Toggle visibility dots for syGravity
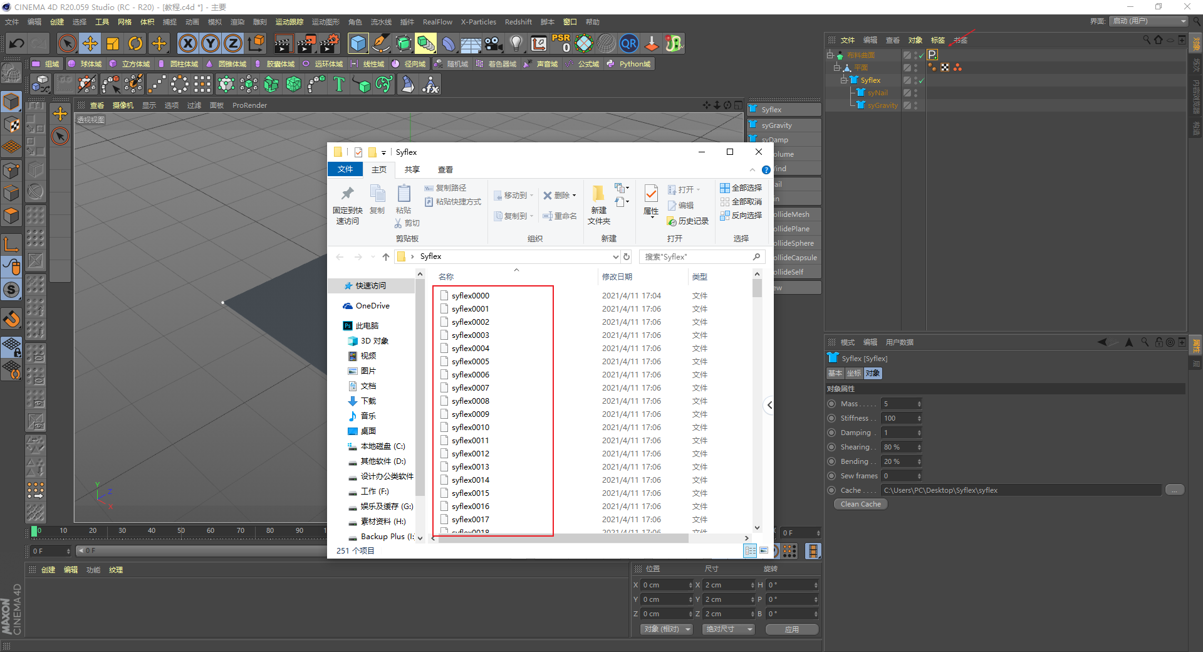The height and width of the screenshot is (652, 1203). coord(915,105)
